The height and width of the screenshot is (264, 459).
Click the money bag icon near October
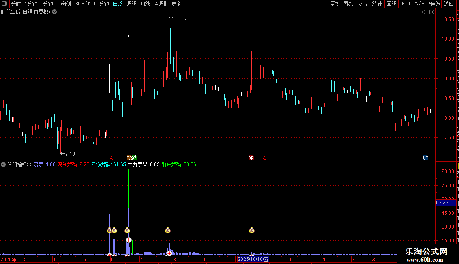(x=252, y=230)
